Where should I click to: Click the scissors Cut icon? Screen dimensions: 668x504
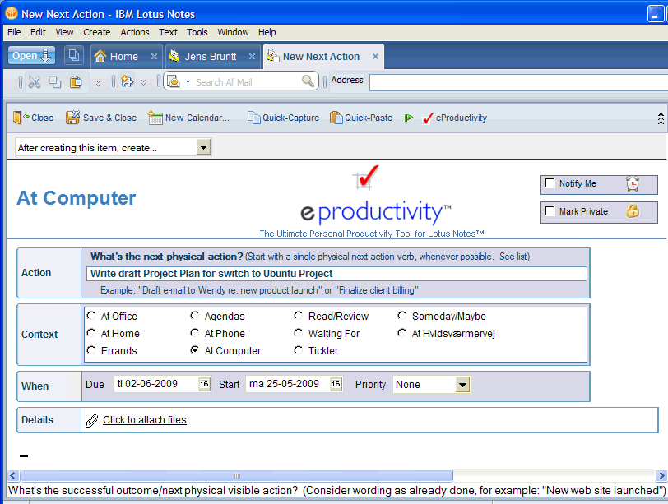(34, 81)
